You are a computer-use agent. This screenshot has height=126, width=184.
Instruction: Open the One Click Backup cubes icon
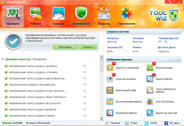[x=150, y=102]
